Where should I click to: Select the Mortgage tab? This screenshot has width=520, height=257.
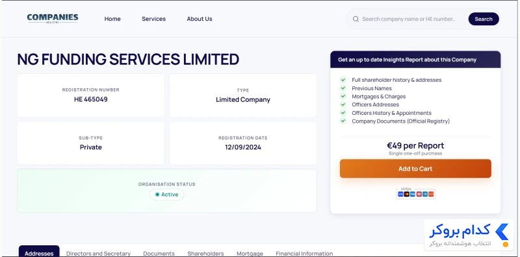click(x=250, y=253)
